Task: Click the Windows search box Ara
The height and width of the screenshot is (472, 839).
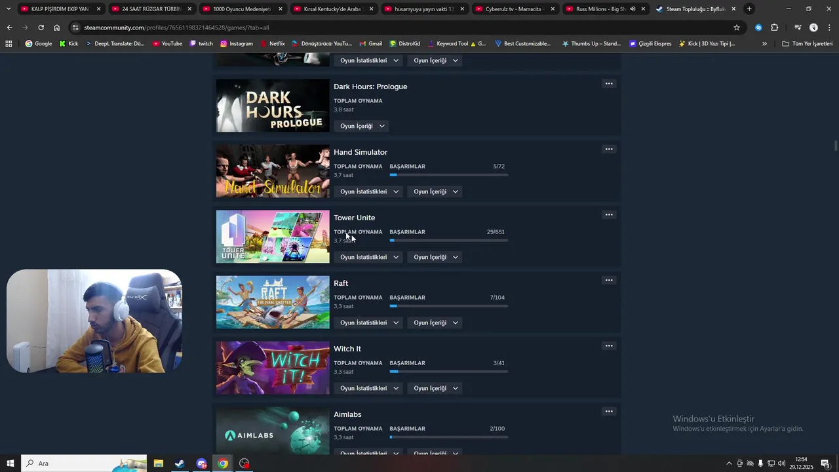Action: (x=84, y=463)
